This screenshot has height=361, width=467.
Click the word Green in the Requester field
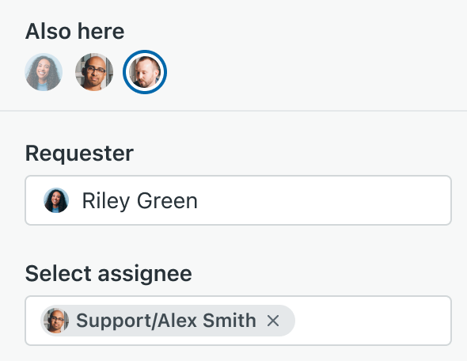click(x=167, y=200)
